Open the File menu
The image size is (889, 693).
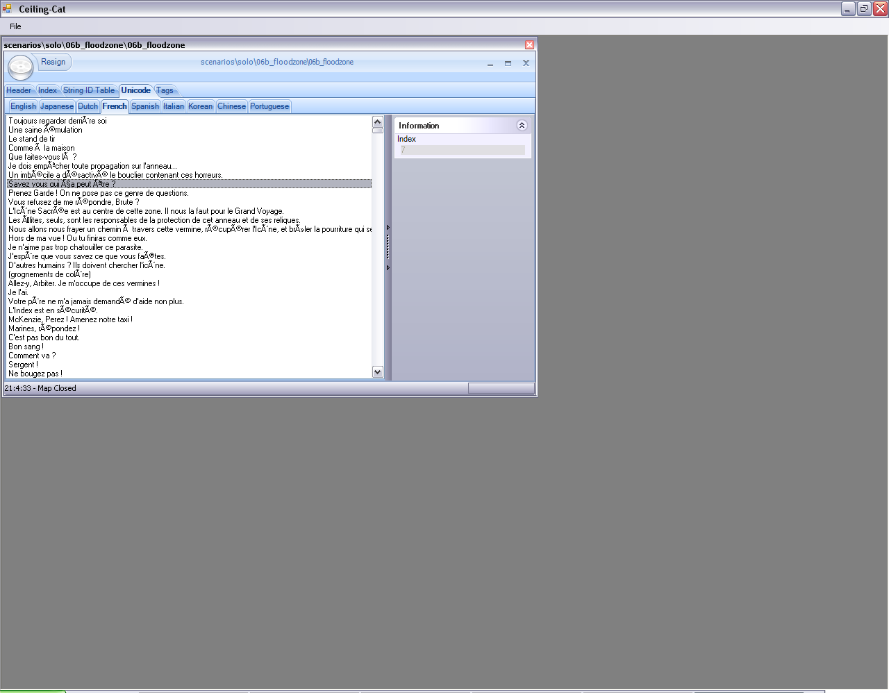pos(15,26)
